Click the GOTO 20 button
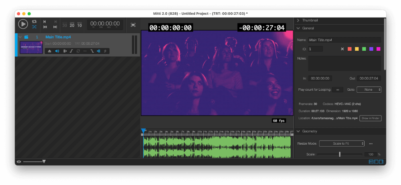Screen dimensions: 401x185 [x=72, y=24]
